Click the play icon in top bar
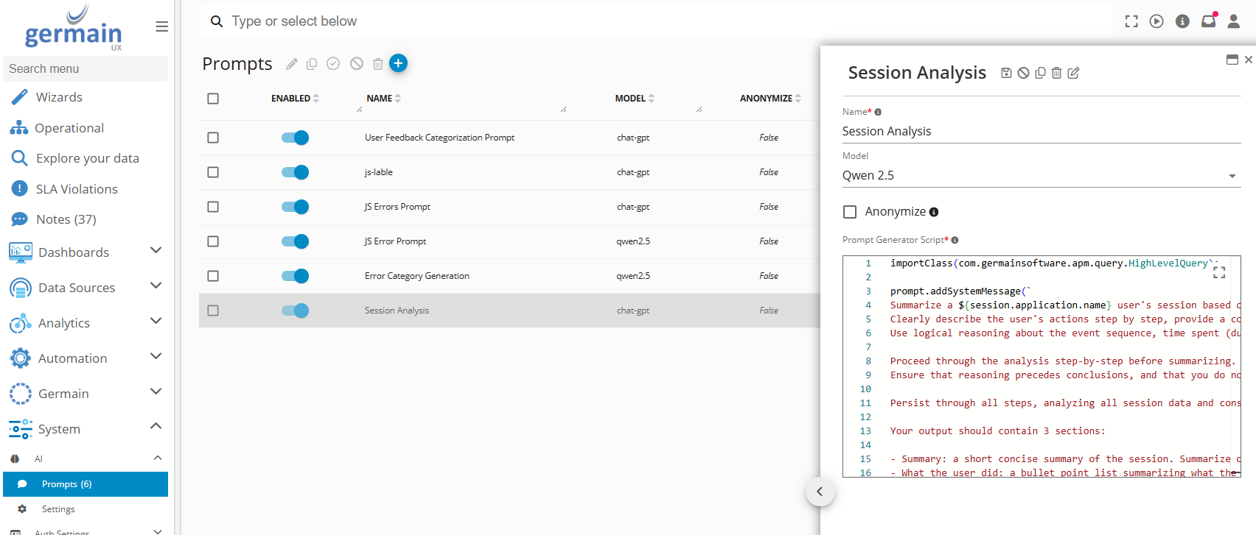1256x535 pixels. pyautogui.click(x=1156, y=21)
